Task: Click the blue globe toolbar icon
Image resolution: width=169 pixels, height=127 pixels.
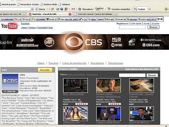Action: pyautogui.click(x=62, y=9)
